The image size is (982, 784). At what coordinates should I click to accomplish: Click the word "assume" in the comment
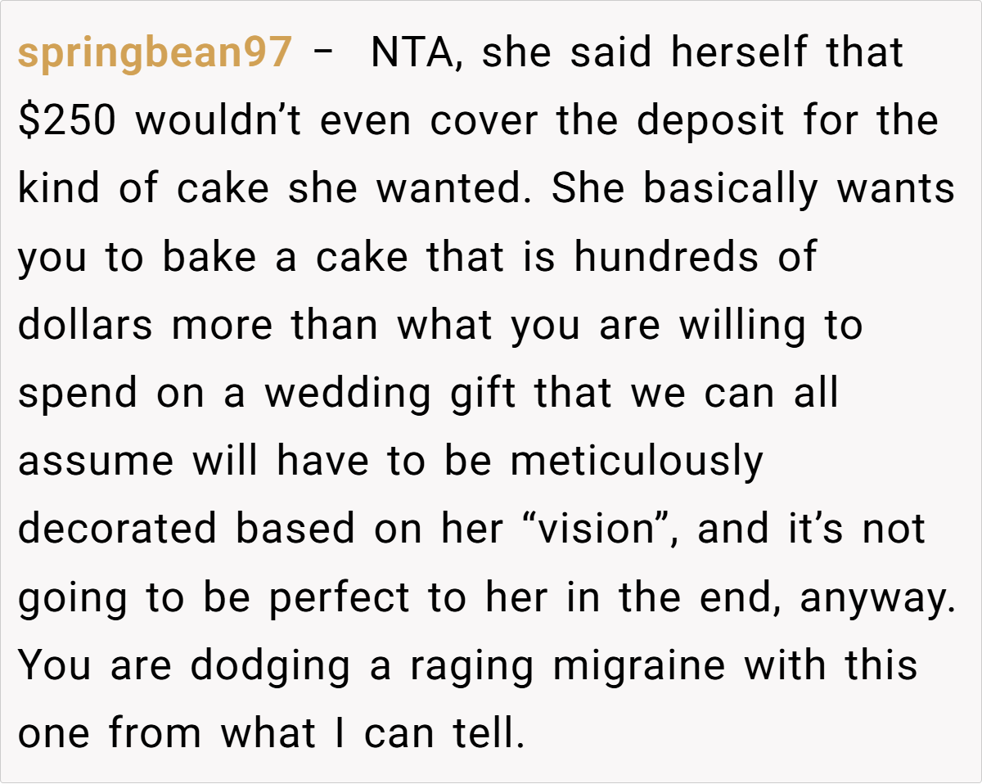click(x=96, y=462)
